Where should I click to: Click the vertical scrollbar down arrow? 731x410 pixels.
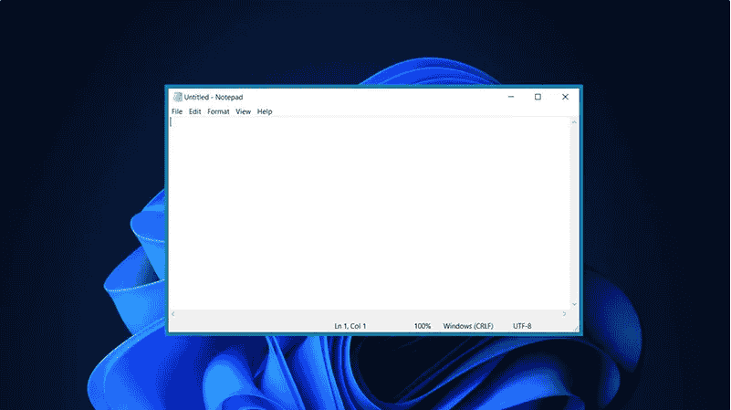tap(575, 303)
